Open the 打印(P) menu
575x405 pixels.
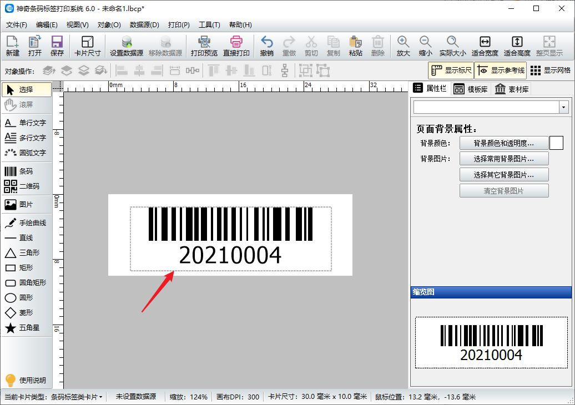point(179,25)
